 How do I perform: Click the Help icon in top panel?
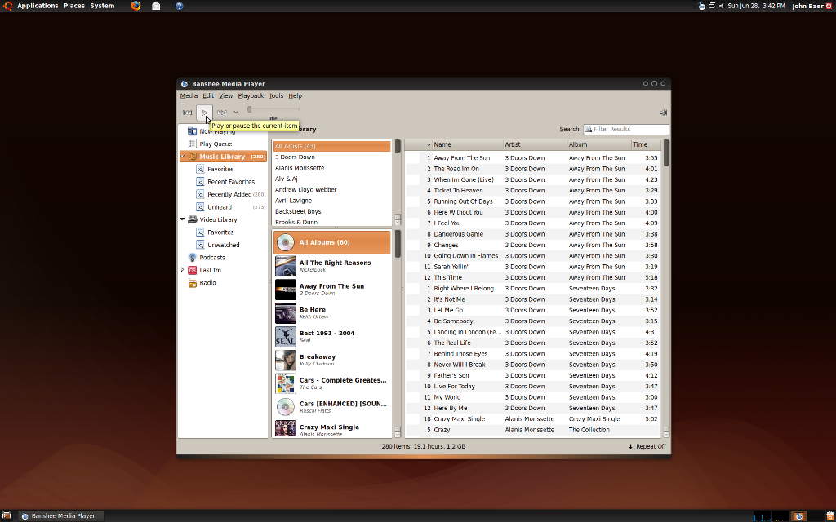coord(179,6)
